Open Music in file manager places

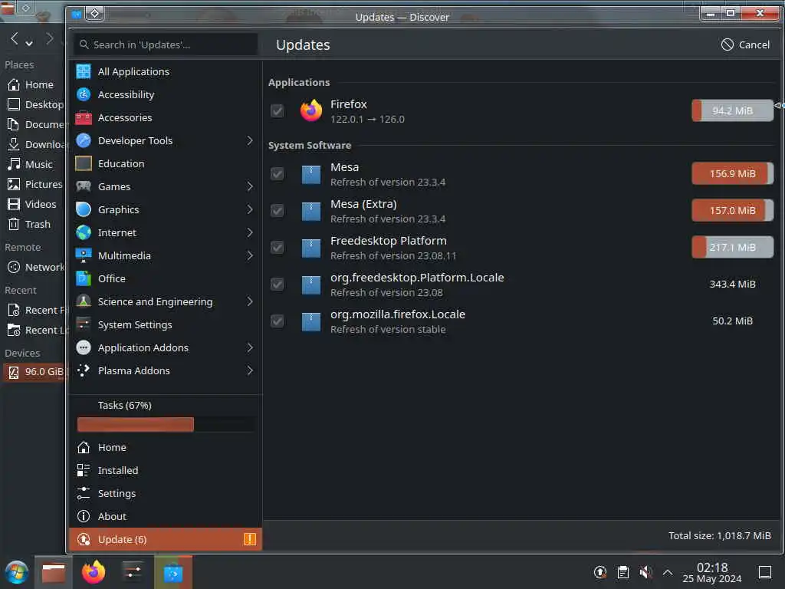pos(33,164)
